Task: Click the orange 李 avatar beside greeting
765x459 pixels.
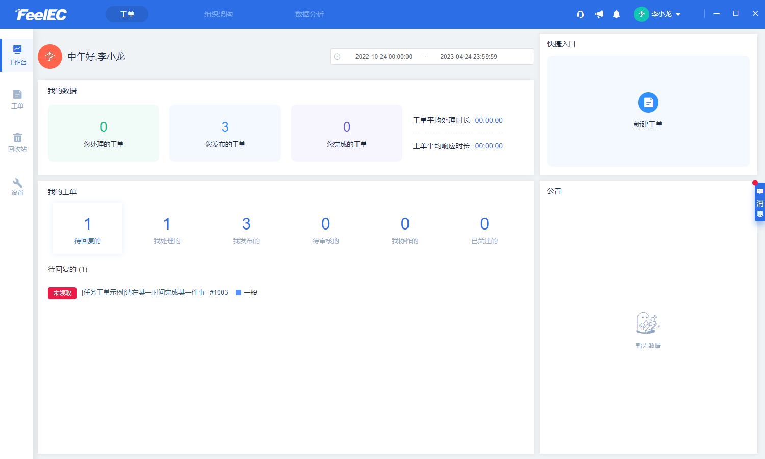Action: (50, 57)
